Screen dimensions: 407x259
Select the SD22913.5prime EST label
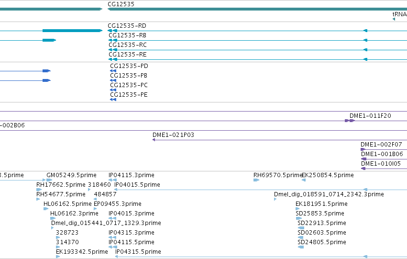tap(322, 224)
